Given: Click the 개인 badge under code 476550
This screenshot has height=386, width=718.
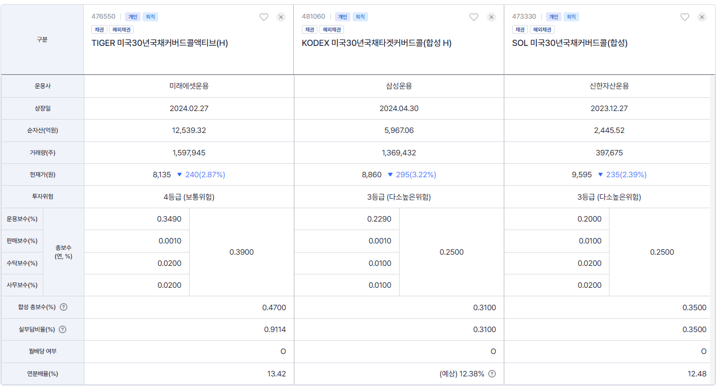Looking at the screenshot, I should point(132,17).
